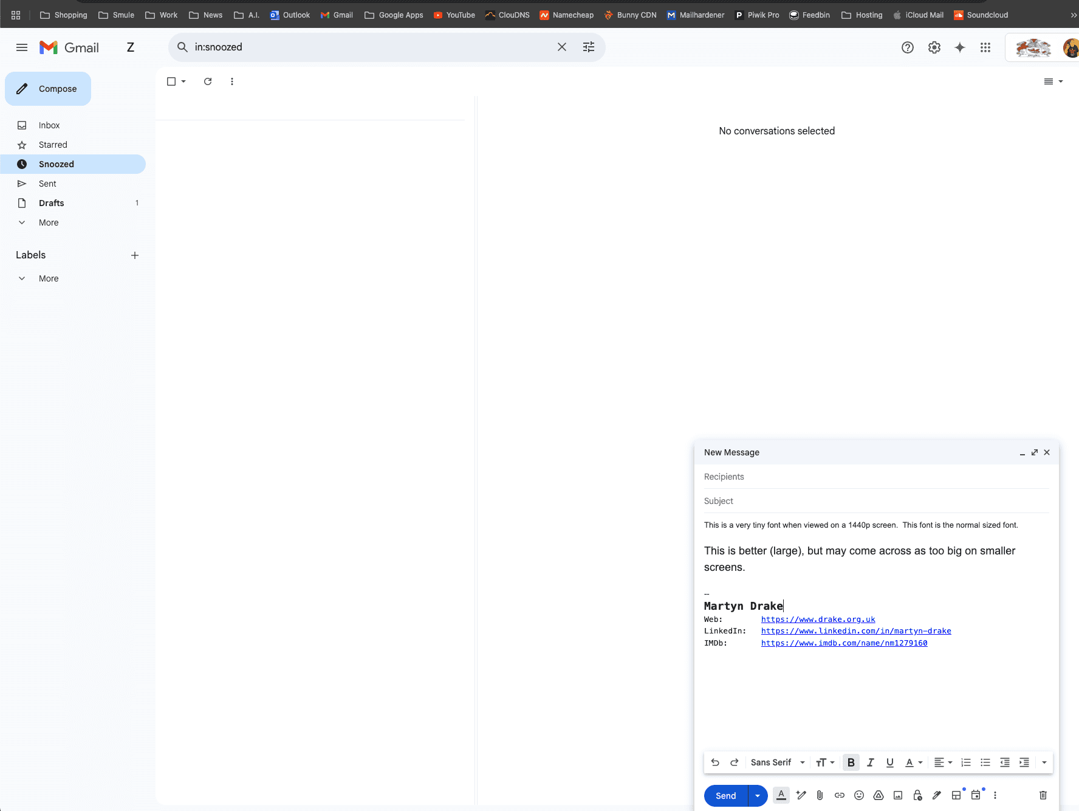Viewport: 1079px width, 811px height.
Task: Open the drake.org.uk signature link
Action: (x=818, y=619)
